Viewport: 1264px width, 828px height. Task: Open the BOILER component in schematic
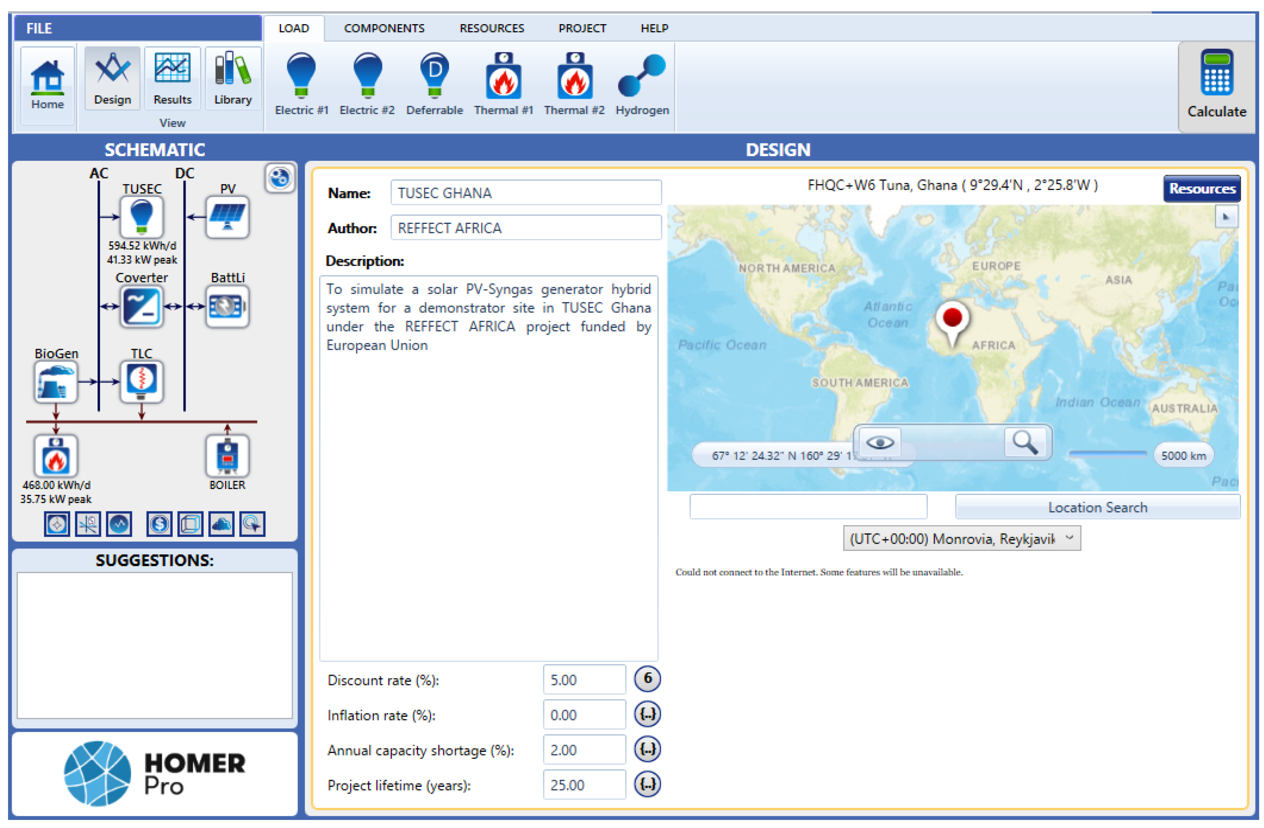pyautogui.click(x=227, y=456)
